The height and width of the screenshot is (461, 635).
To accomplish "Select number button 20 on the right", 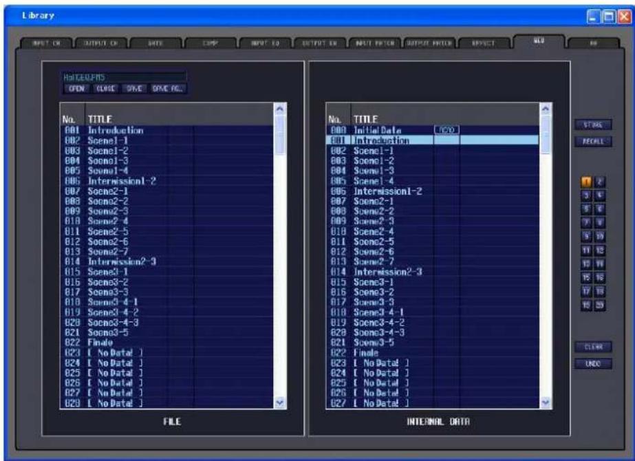I will 600,305.
